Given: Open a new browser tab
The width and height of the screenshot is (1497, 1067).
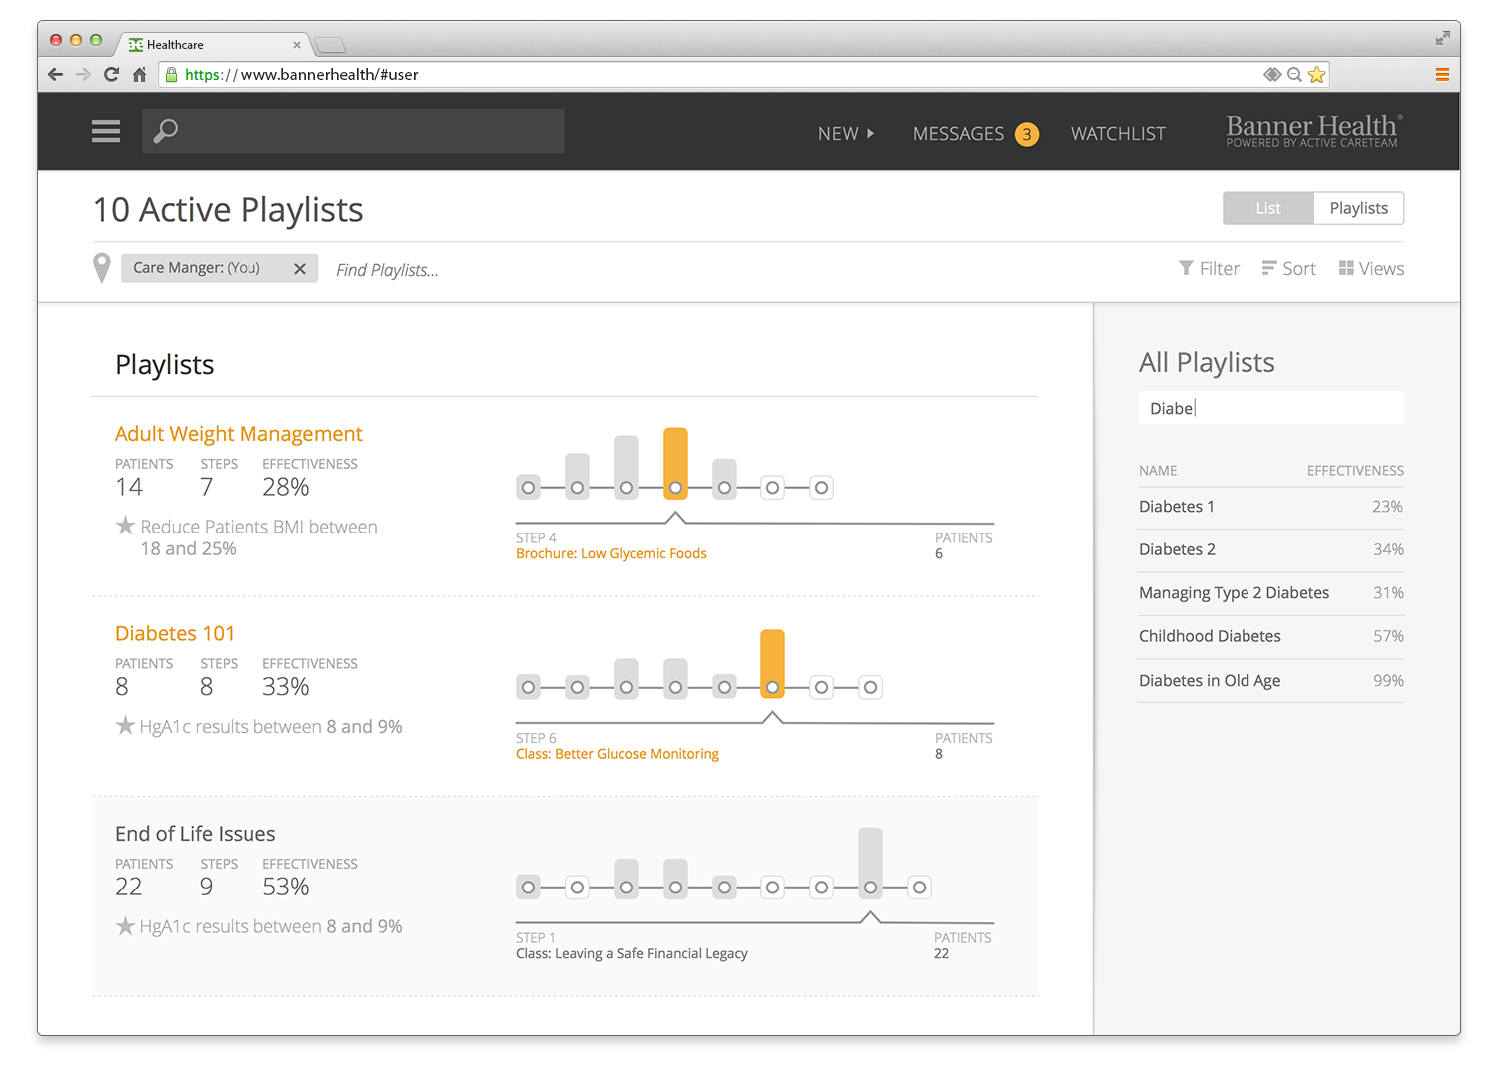Looking at the screenshot, I should tap(329, 45).
